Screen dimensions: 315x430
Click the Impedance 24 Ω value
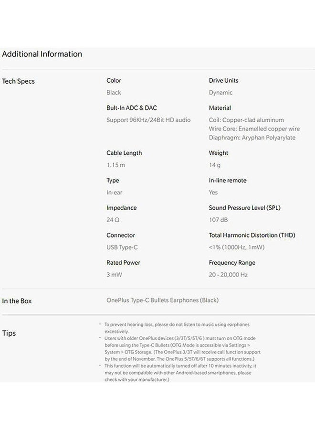[x=113, y=220]
